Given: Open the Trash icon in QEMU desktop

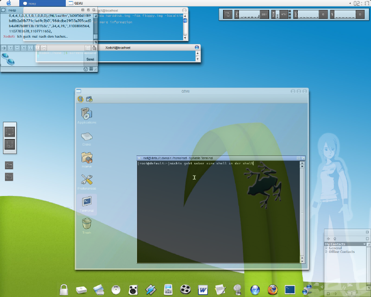Looking at the screenshot, I should click(87, 226).
